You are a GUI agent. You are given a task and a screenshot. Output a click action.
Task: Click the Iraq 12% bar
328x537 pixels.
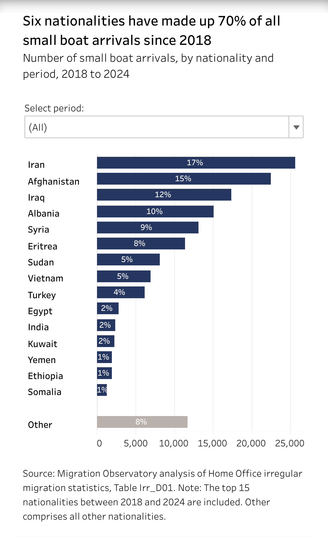pyautogui.click(x=164, y=195)
